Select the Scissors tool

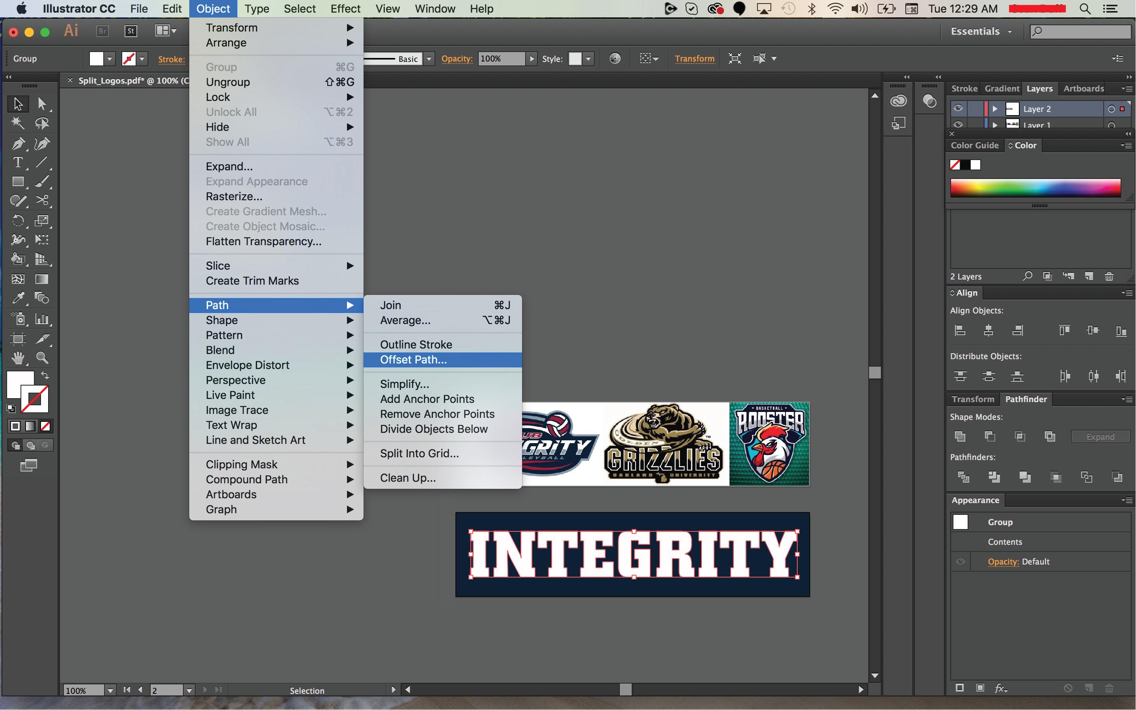coord(42,201)
